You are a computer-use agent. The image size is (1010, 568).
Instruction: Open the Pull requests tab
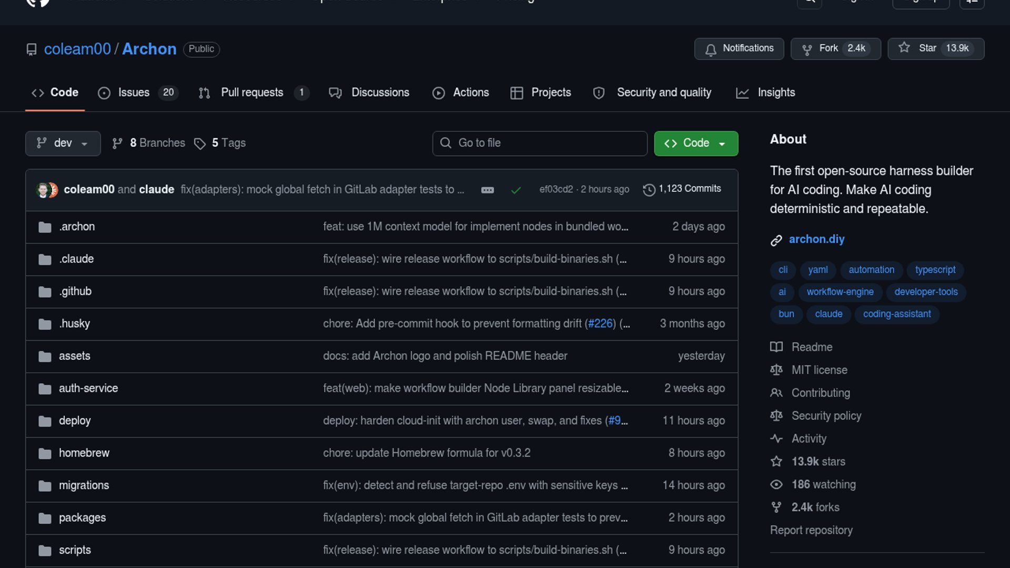(252, 93)
